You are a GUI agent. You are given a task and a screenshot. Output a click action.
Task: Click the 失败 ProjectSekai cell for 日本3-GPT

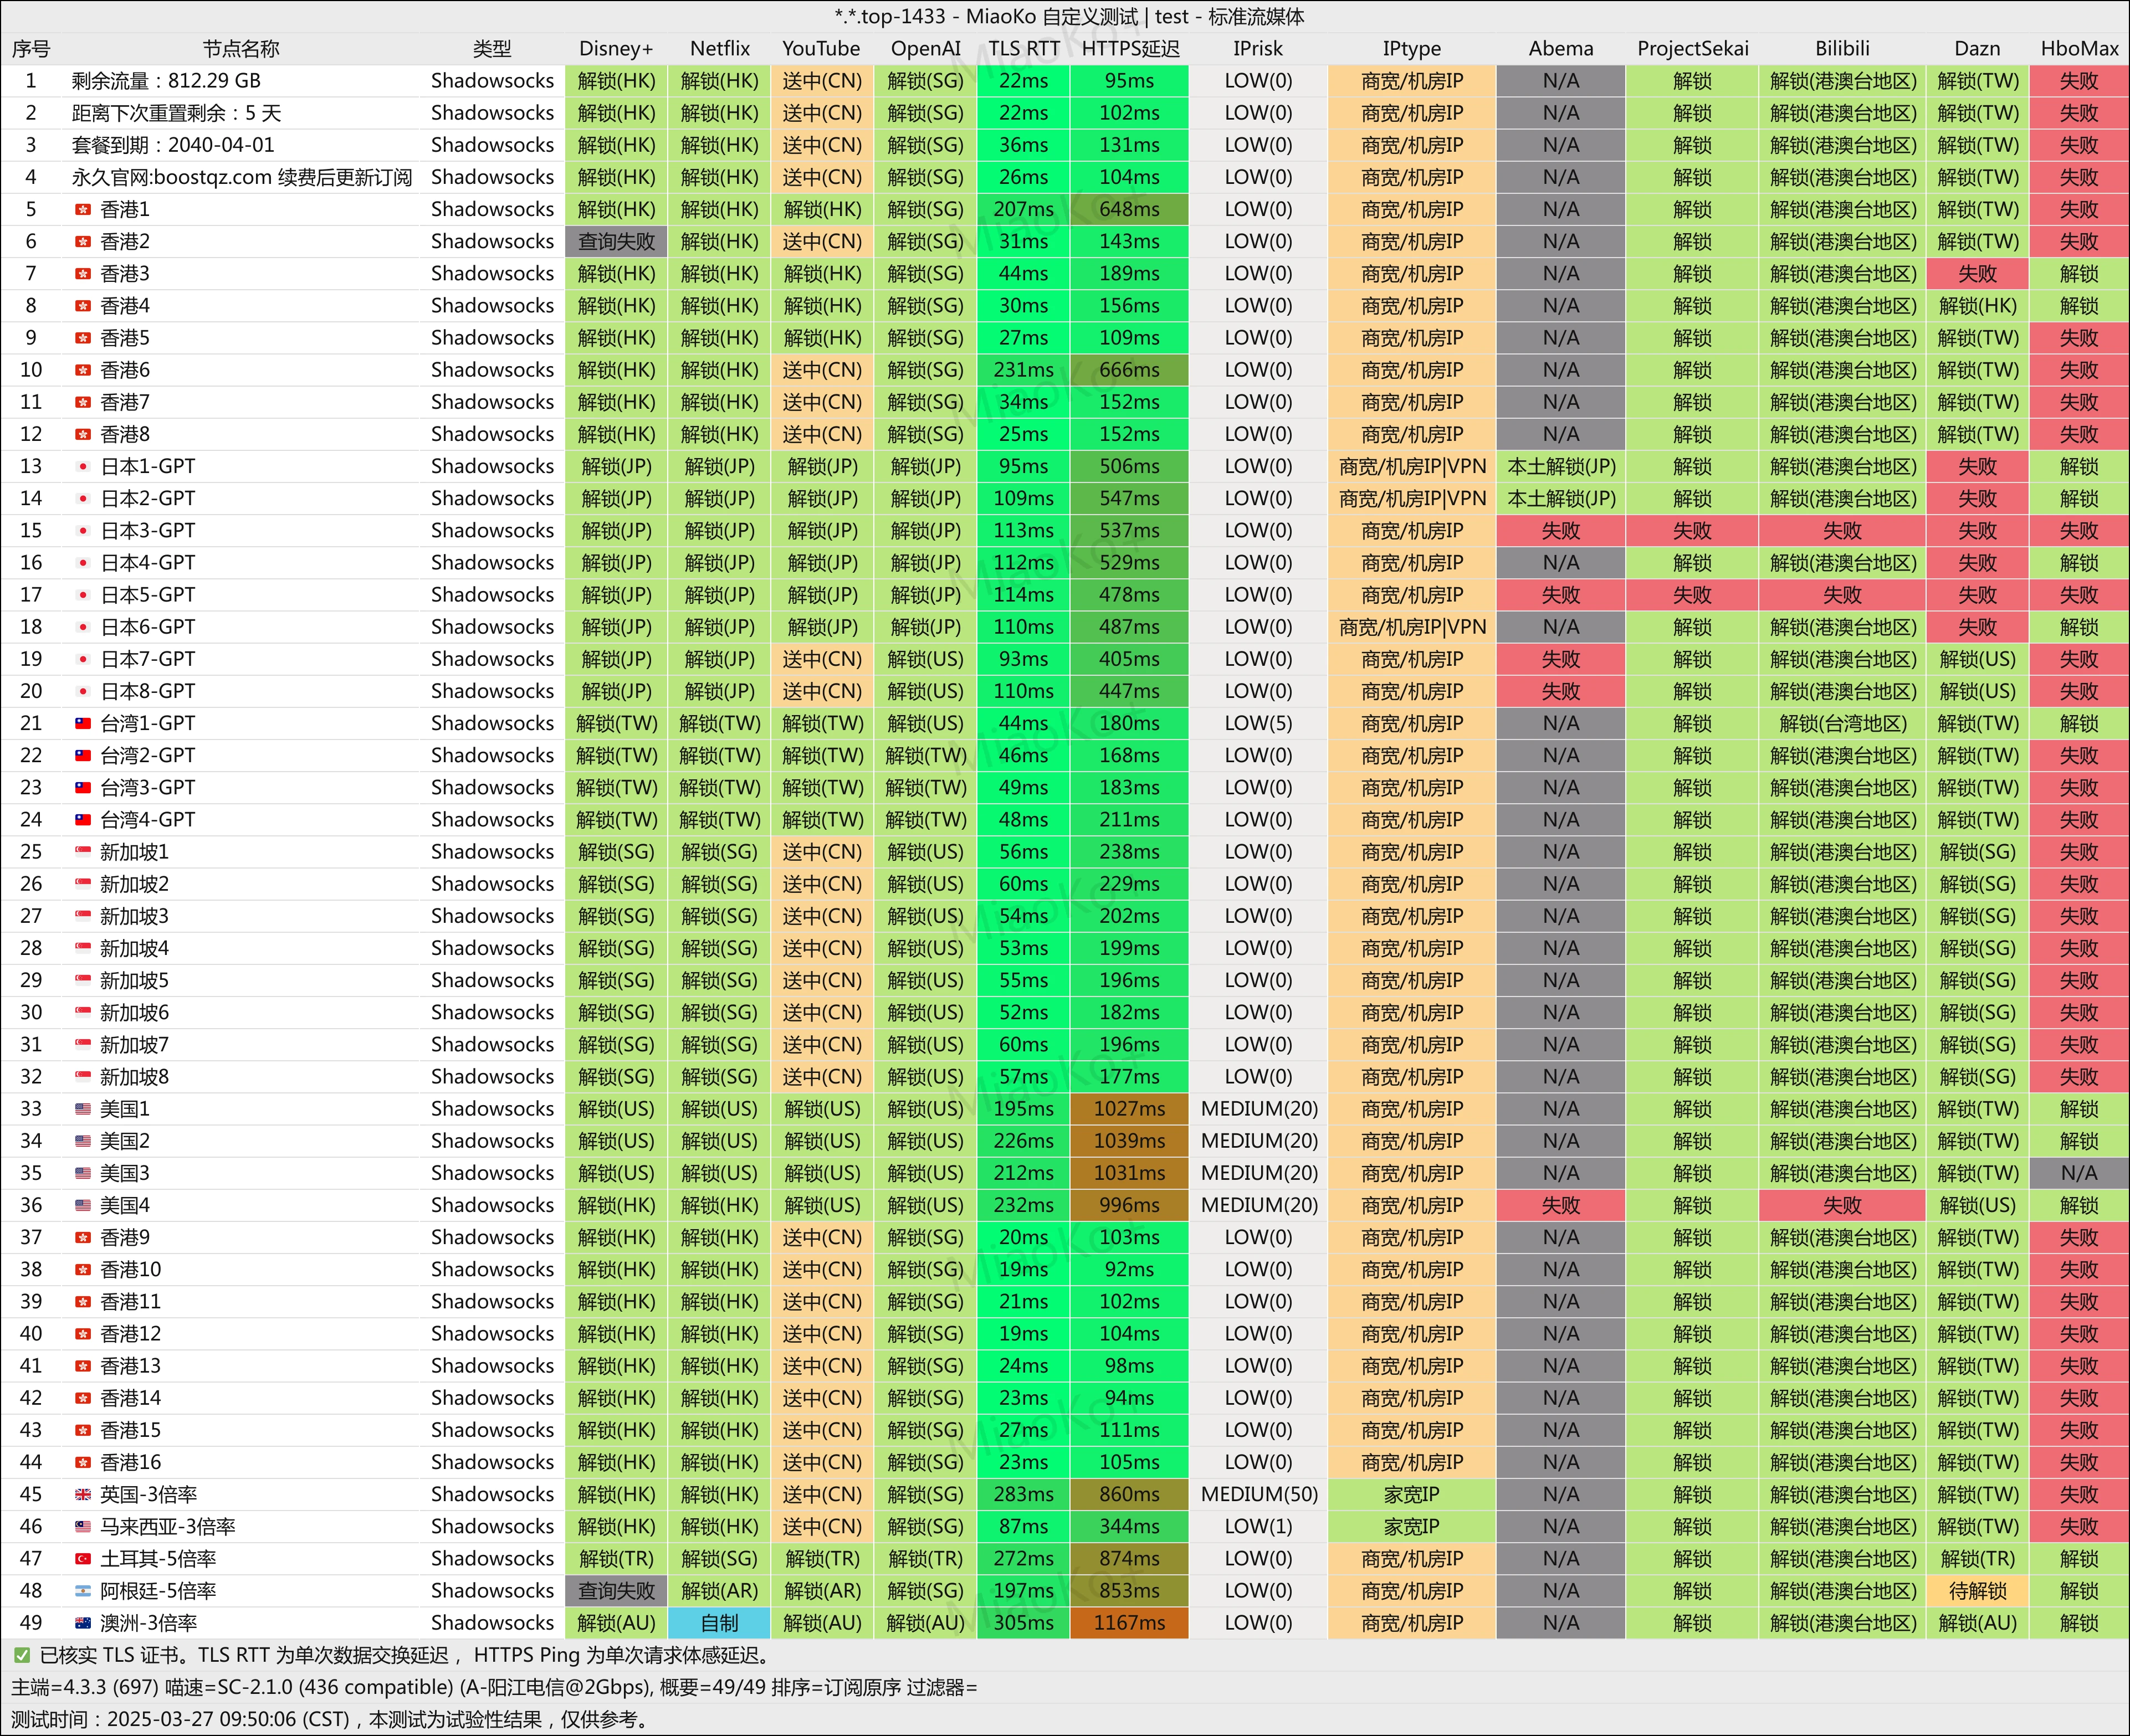pyautogui.click(x=1693, y=530)
